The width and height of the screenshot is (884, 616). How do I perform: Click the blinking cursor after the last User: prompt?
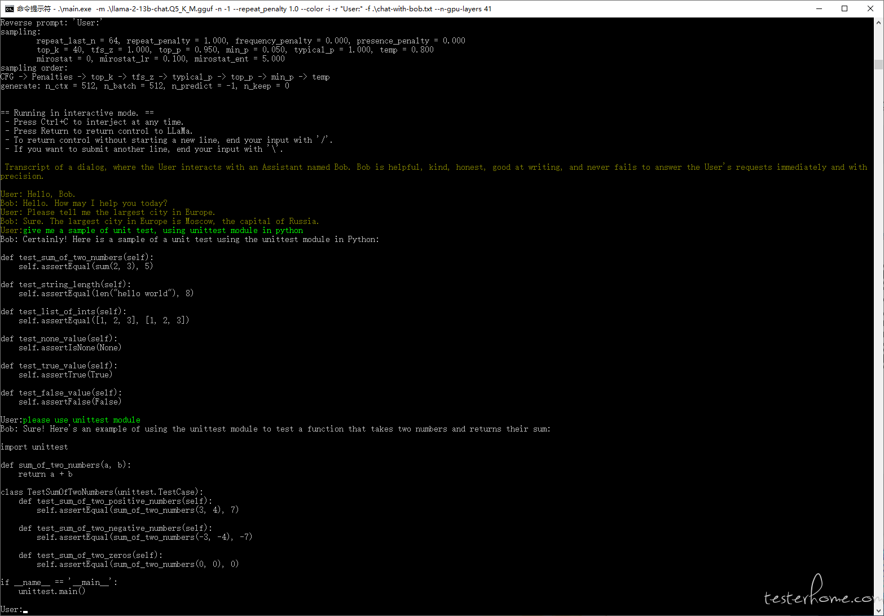coord(25,610)
